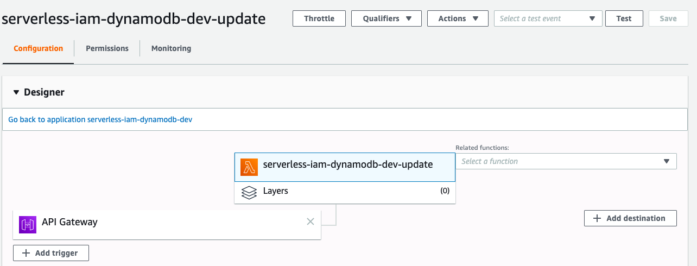
Task: Open the Select a test event dropdown
Action: [548, 18]
